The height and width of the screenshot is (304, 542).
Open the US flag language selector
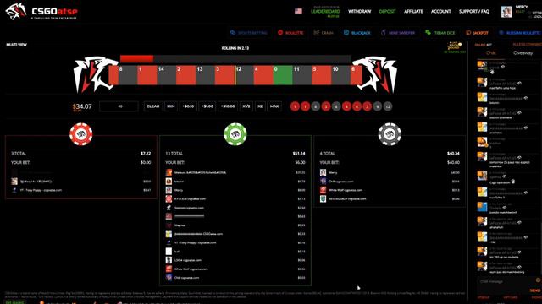[298, 11]
